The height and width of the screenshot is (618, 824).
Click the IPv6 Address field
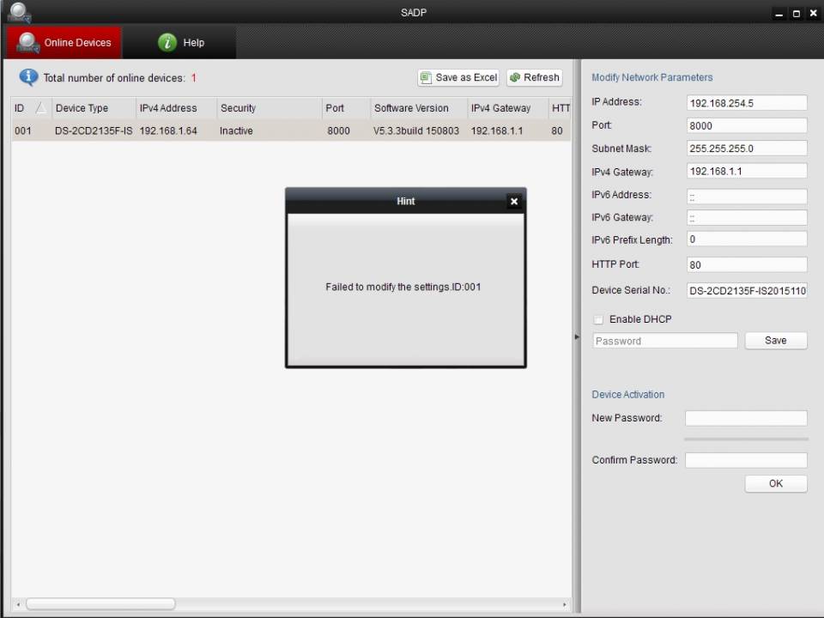point(746,197)
